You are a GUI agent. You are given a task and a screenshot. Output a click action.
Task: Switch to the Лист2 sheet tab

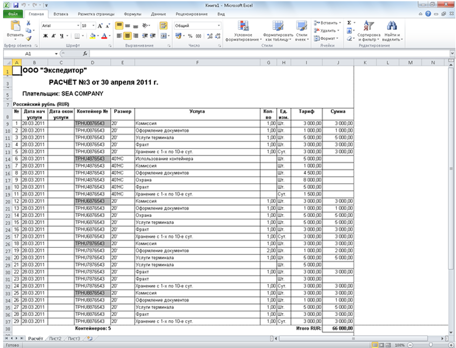tap(55, 338)
